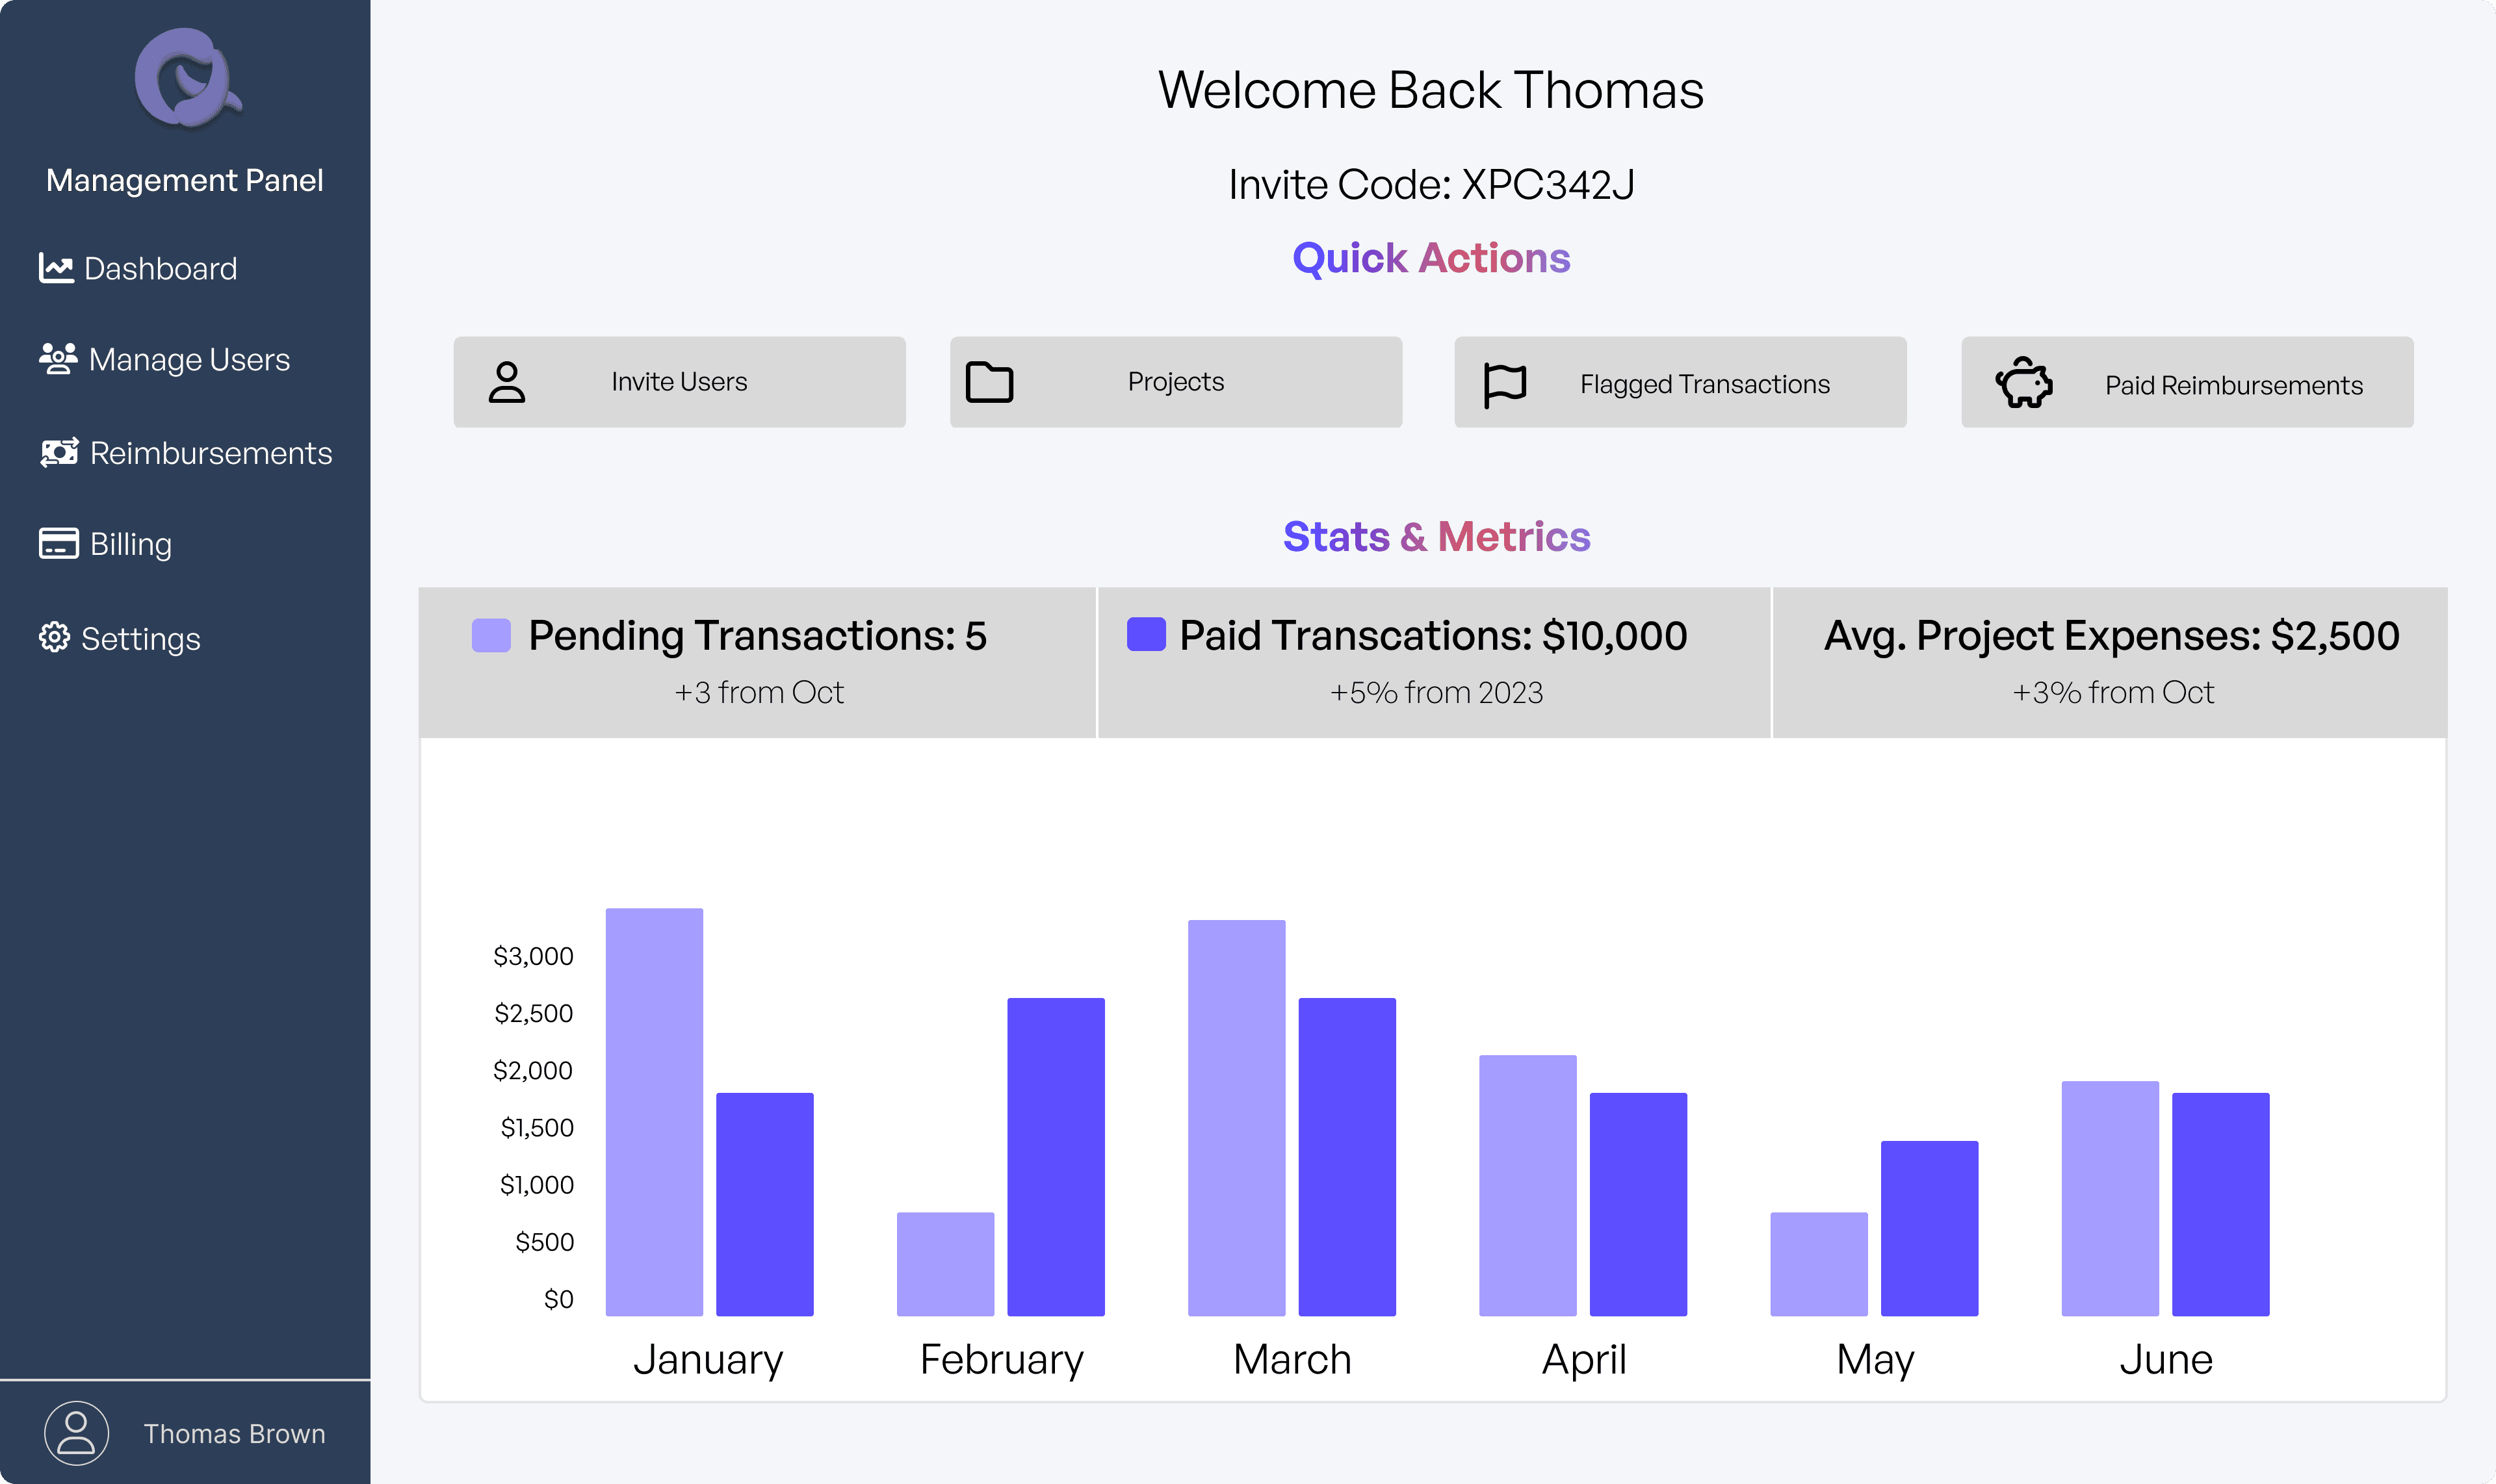Screen dimensions: 2496x1484
Task: Click the Management Panel title
Action: pos(185,180)
